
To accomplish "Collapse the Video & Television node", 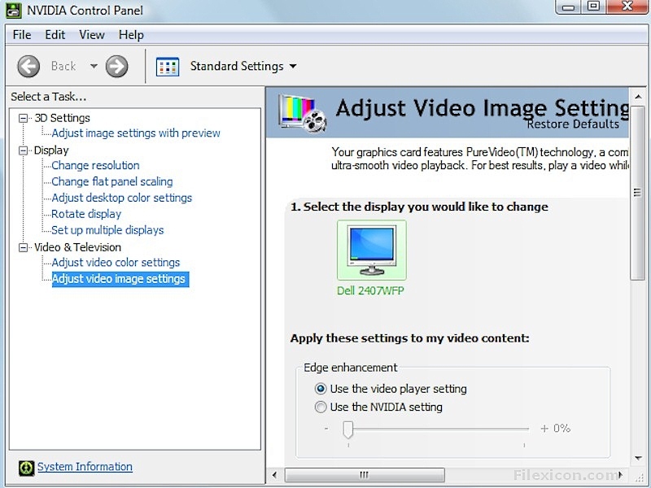I will [x=23, y=247].
